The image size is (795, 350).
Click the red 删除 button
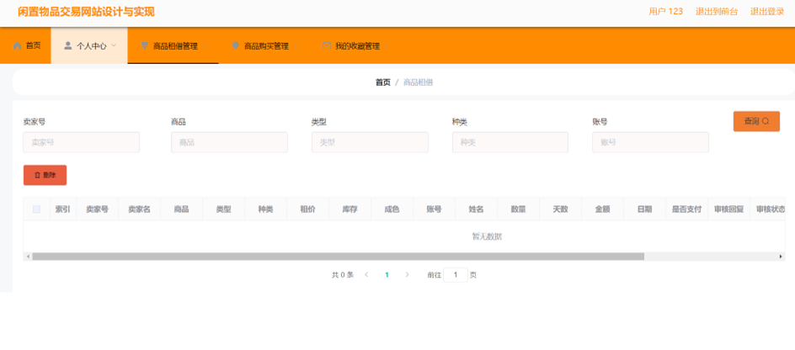pos(45,175)
